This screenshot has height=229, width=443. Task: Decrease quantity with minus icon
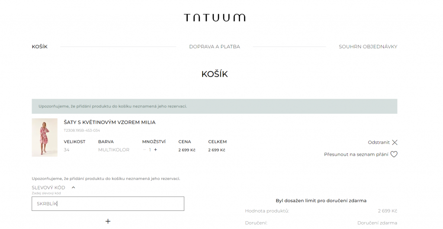[x=144, y=150]
